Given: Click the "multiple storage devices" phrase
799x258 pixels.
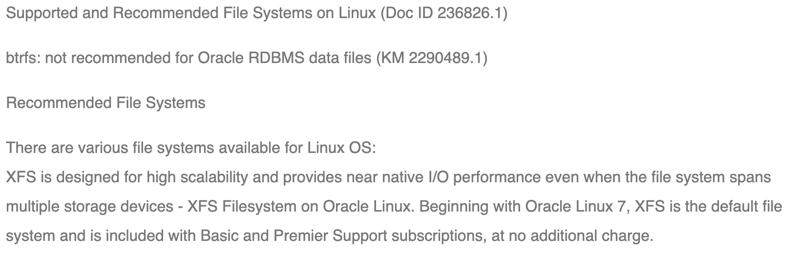Looking at the screenshot, I should [89, 207].
